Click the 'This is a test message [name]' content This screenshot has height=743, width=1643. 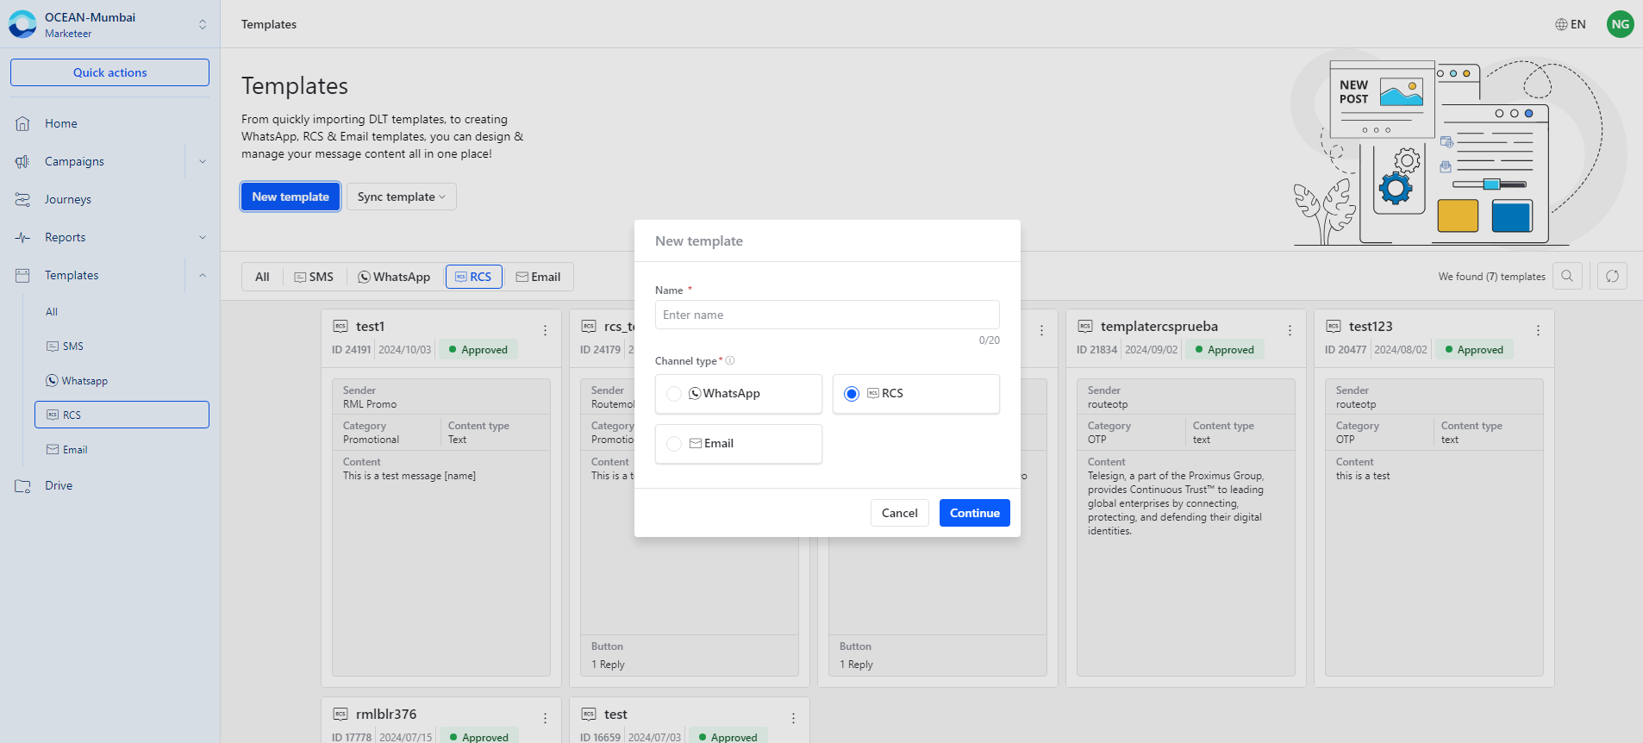coord(409,476)
